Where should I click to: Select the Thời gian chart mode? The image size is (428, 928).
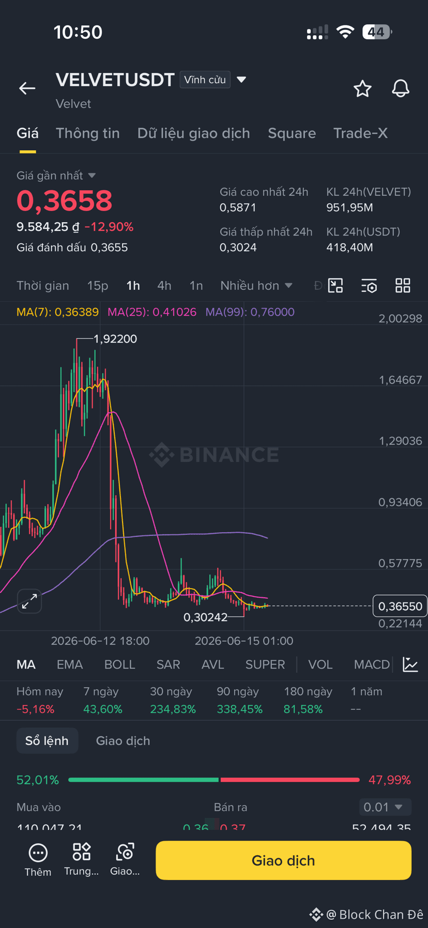pyautogui.click(x=43, y=286)
